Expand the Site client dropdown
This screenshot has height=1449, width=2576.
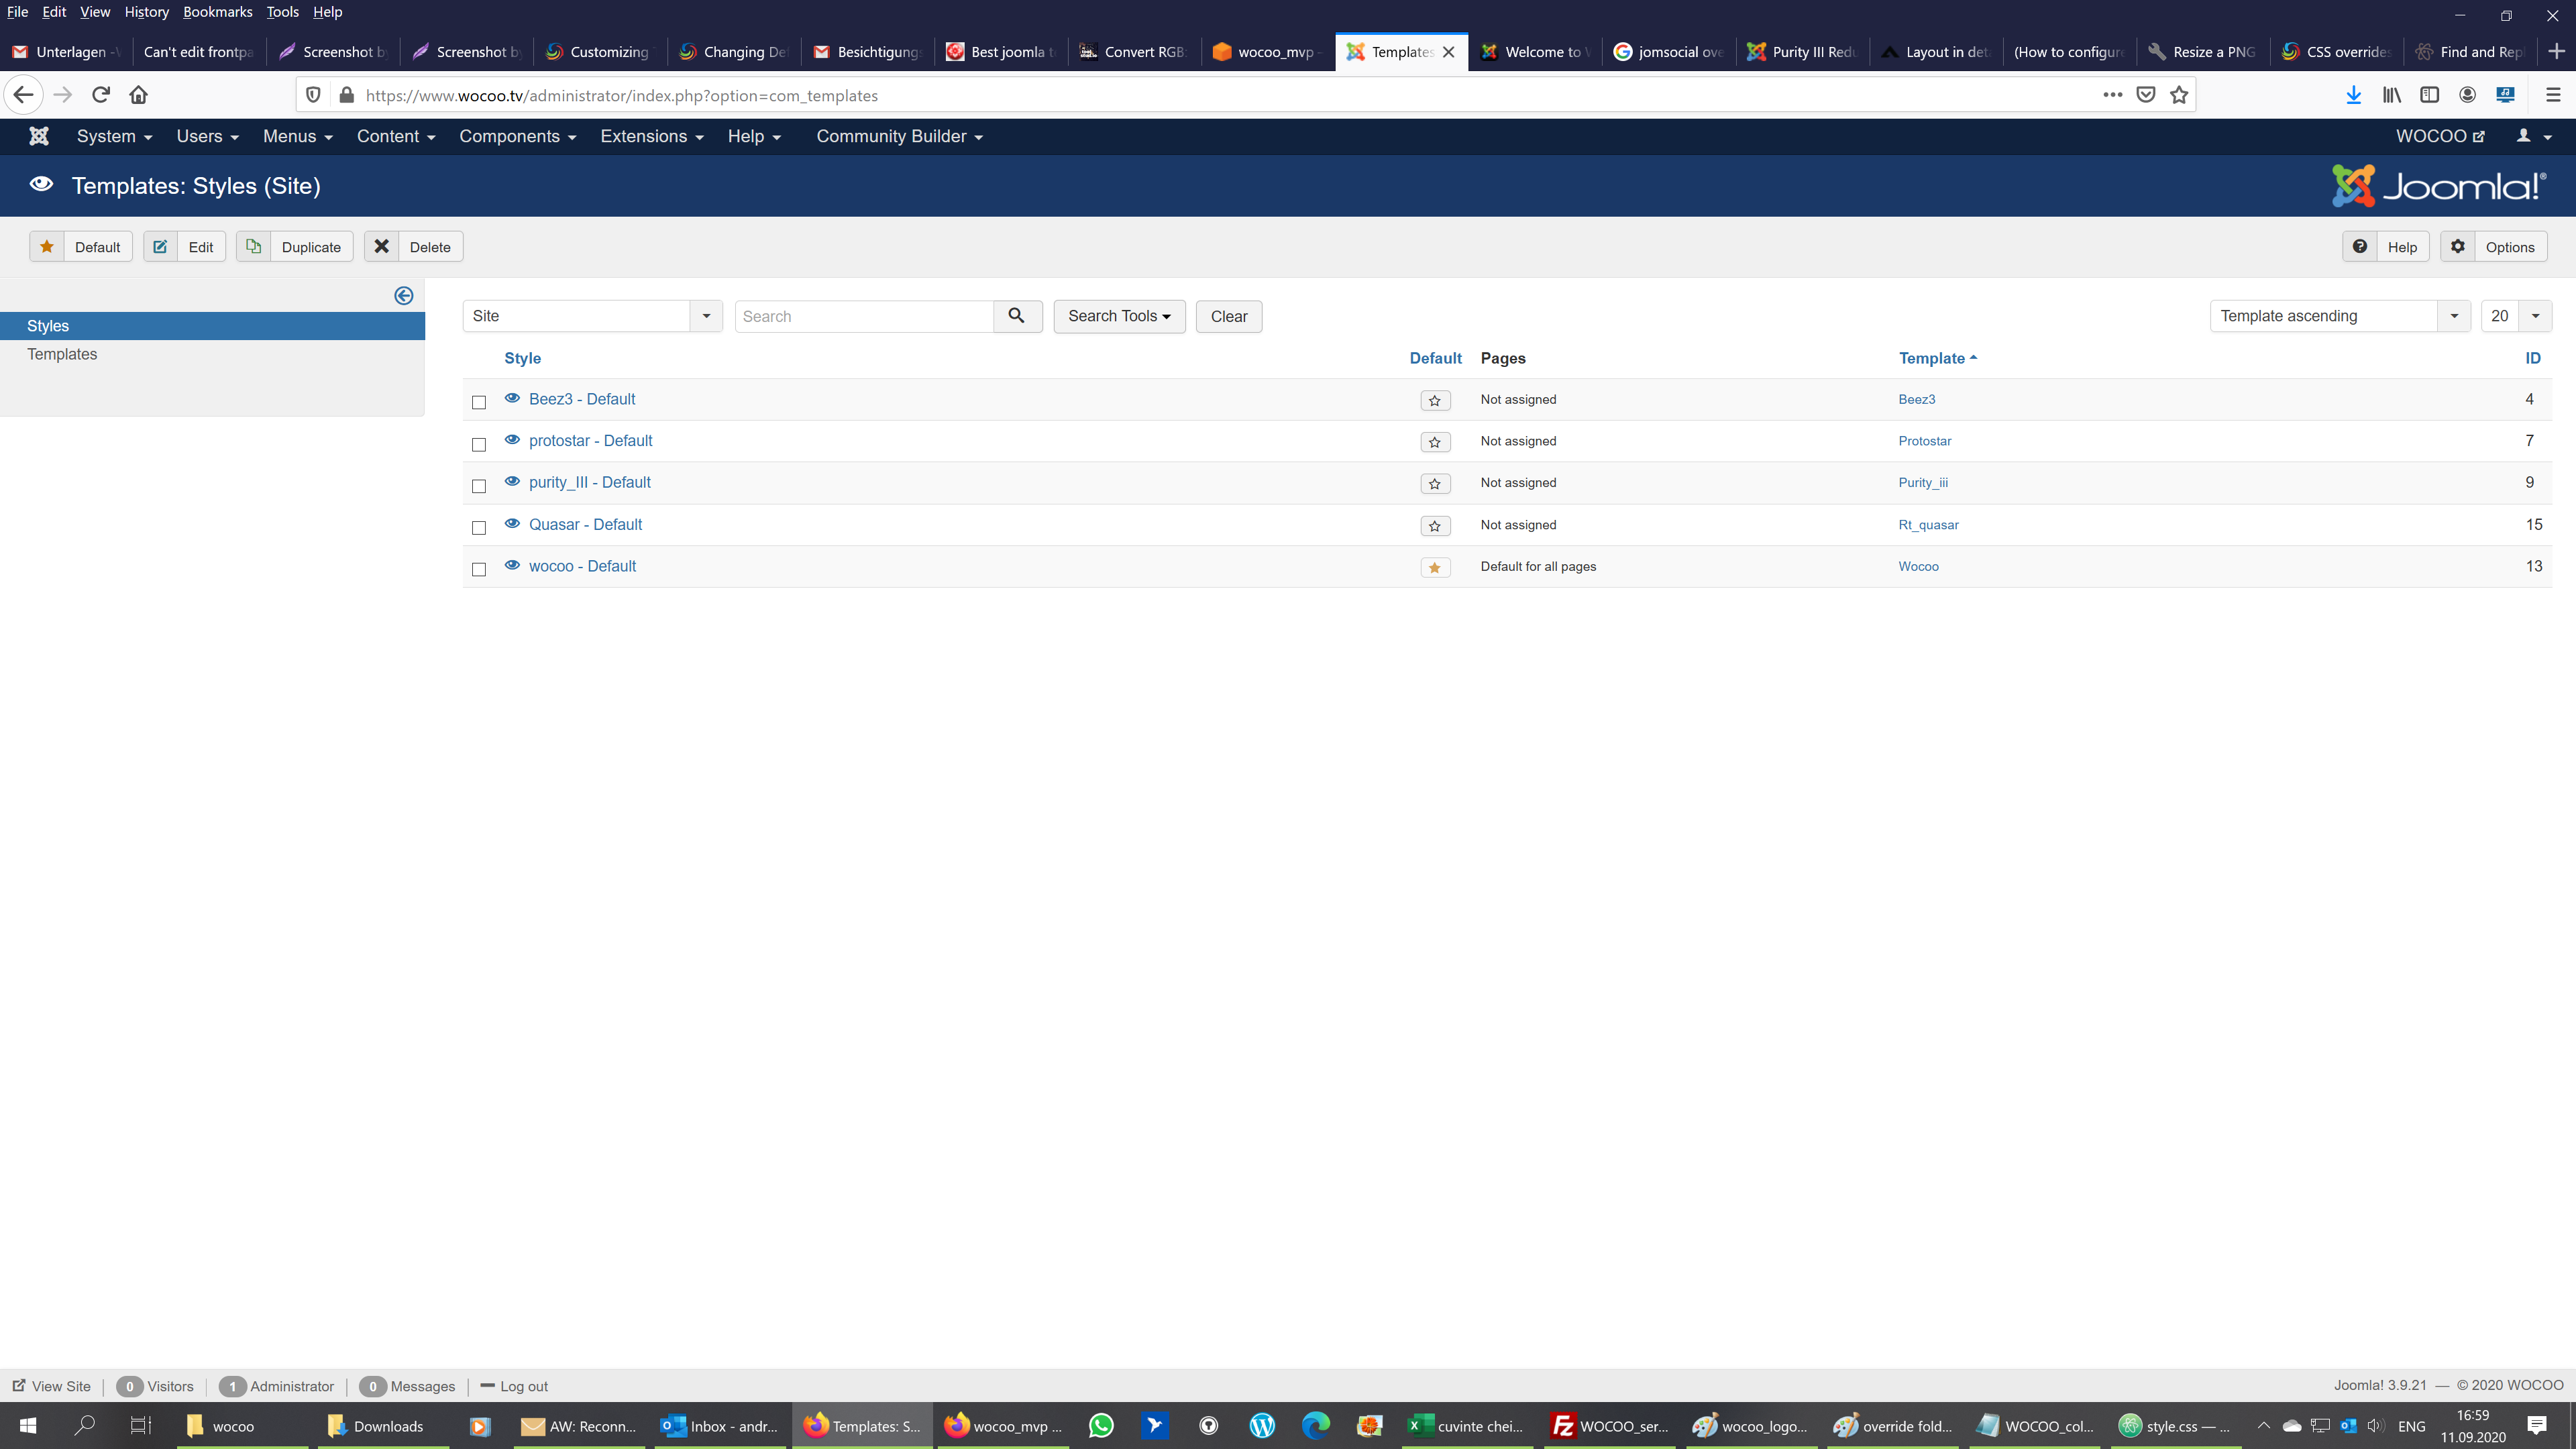point(592,316)
